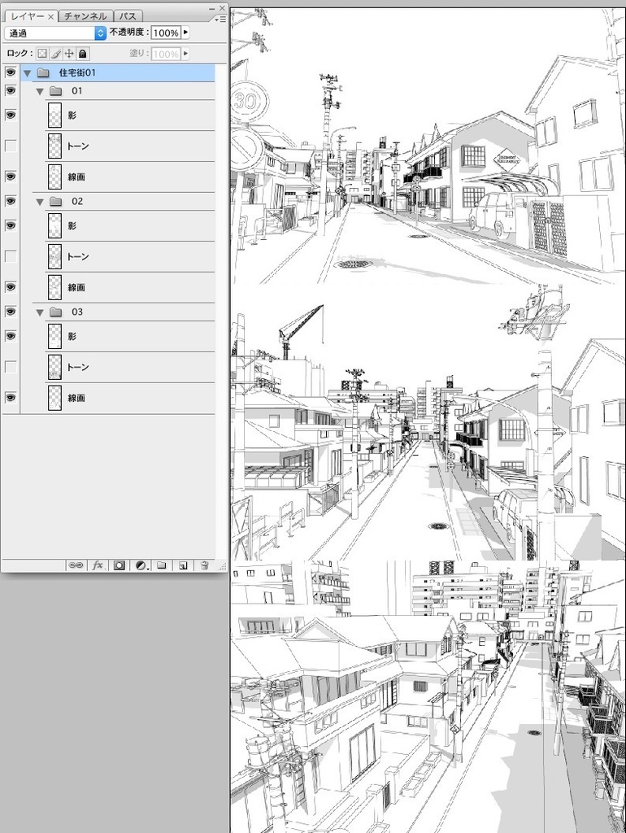This screenshot has width=626, height=833.
Task: Click the 塗り 100% field
Action: pos(166,54)
